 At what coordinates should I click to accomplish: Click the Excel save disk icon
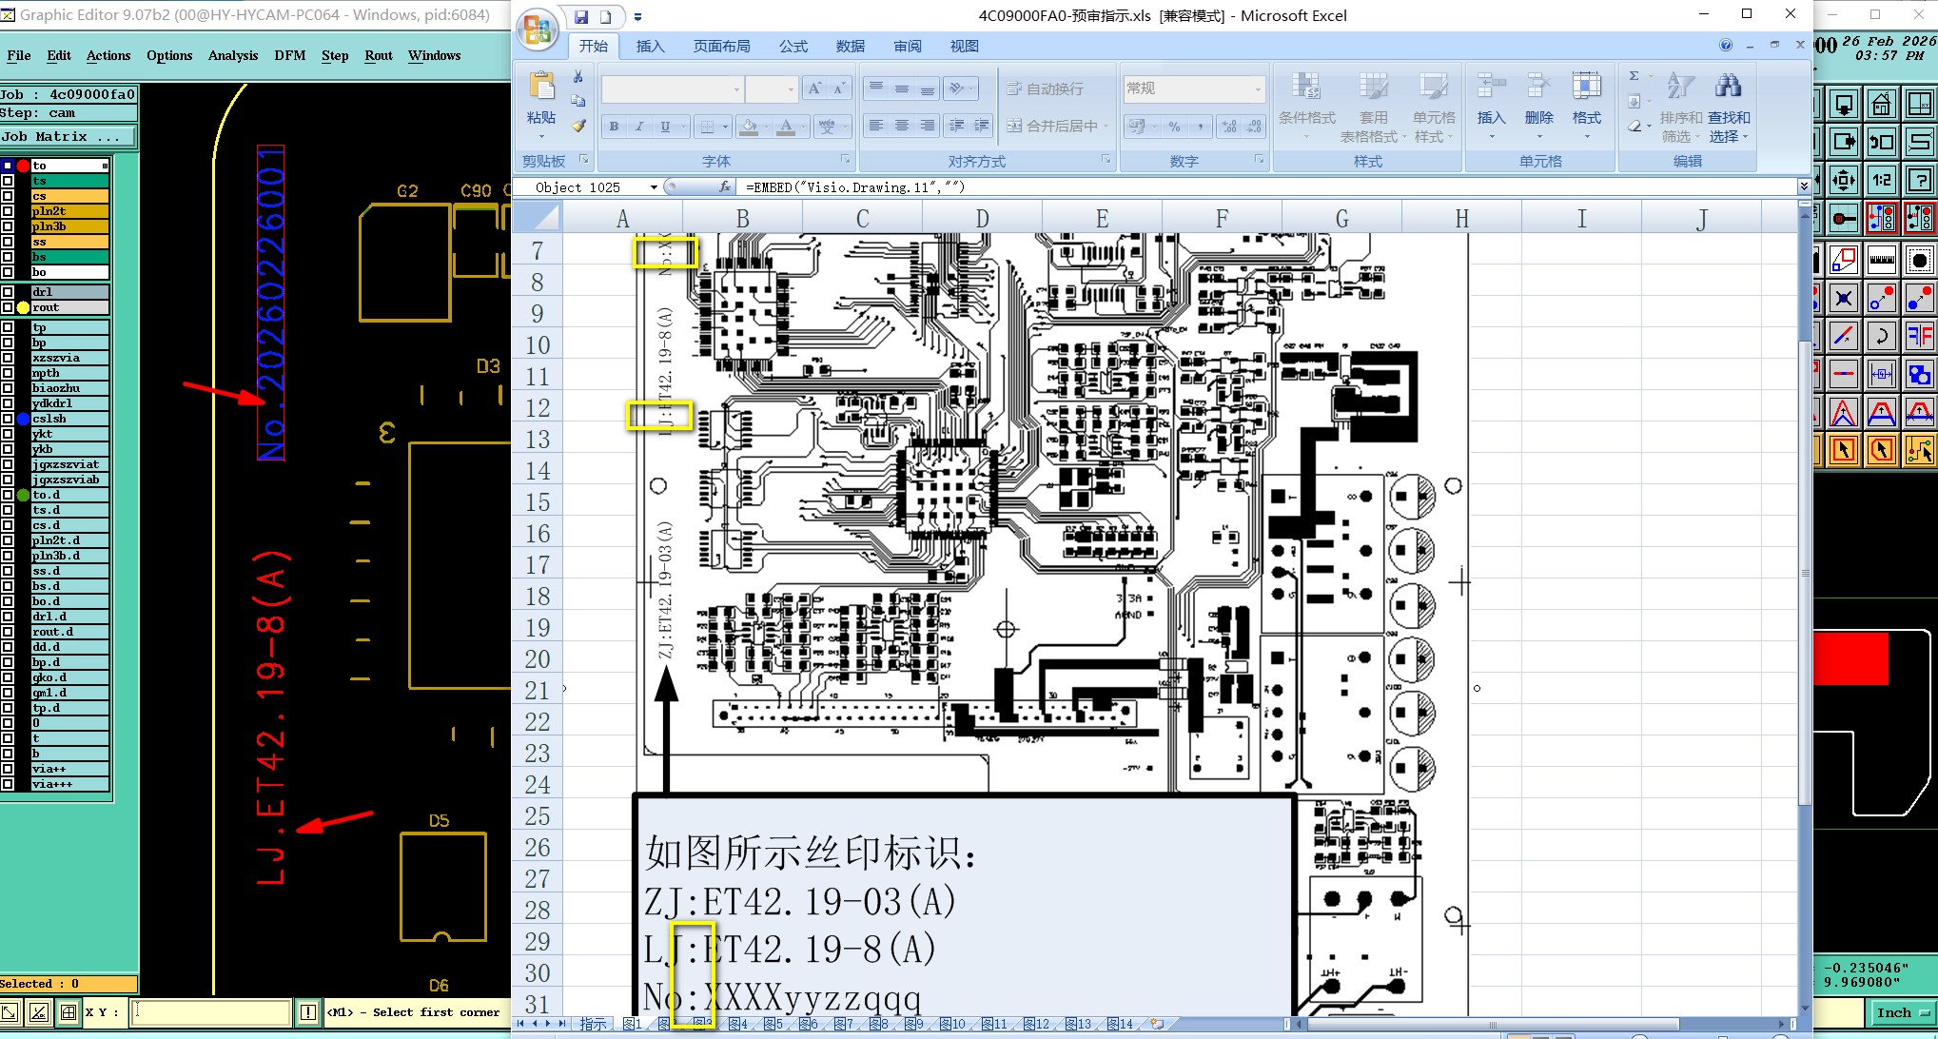click(581, 16)
